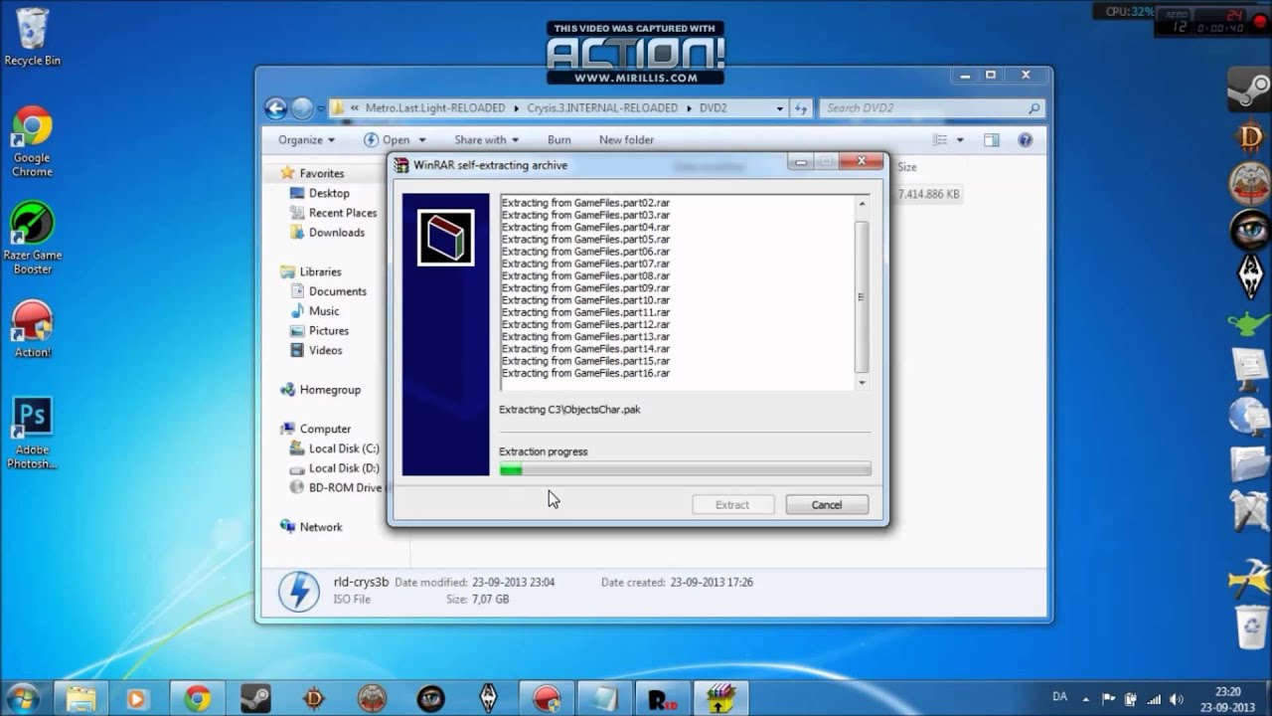Open the Action! desktop shortcut
This screenshot has width=1272, height=716.
pos(32,329)
